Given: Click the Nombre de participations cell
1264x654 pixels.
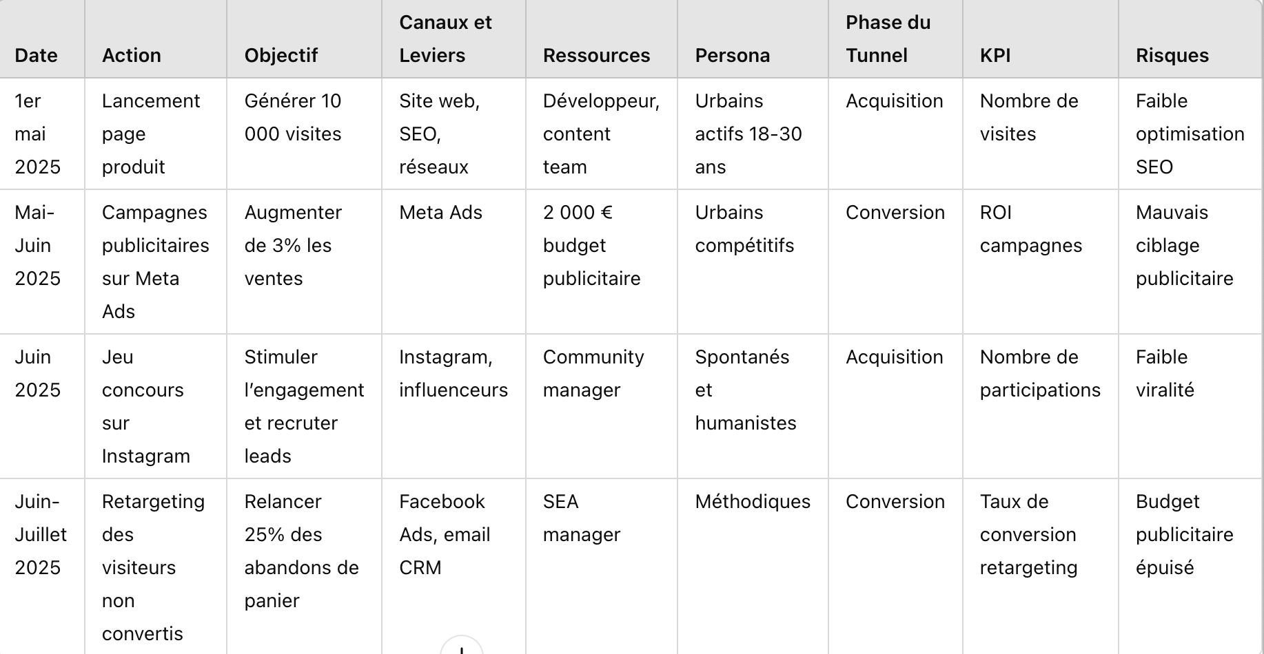Looking at the screenshot, I should (1039, 373).
